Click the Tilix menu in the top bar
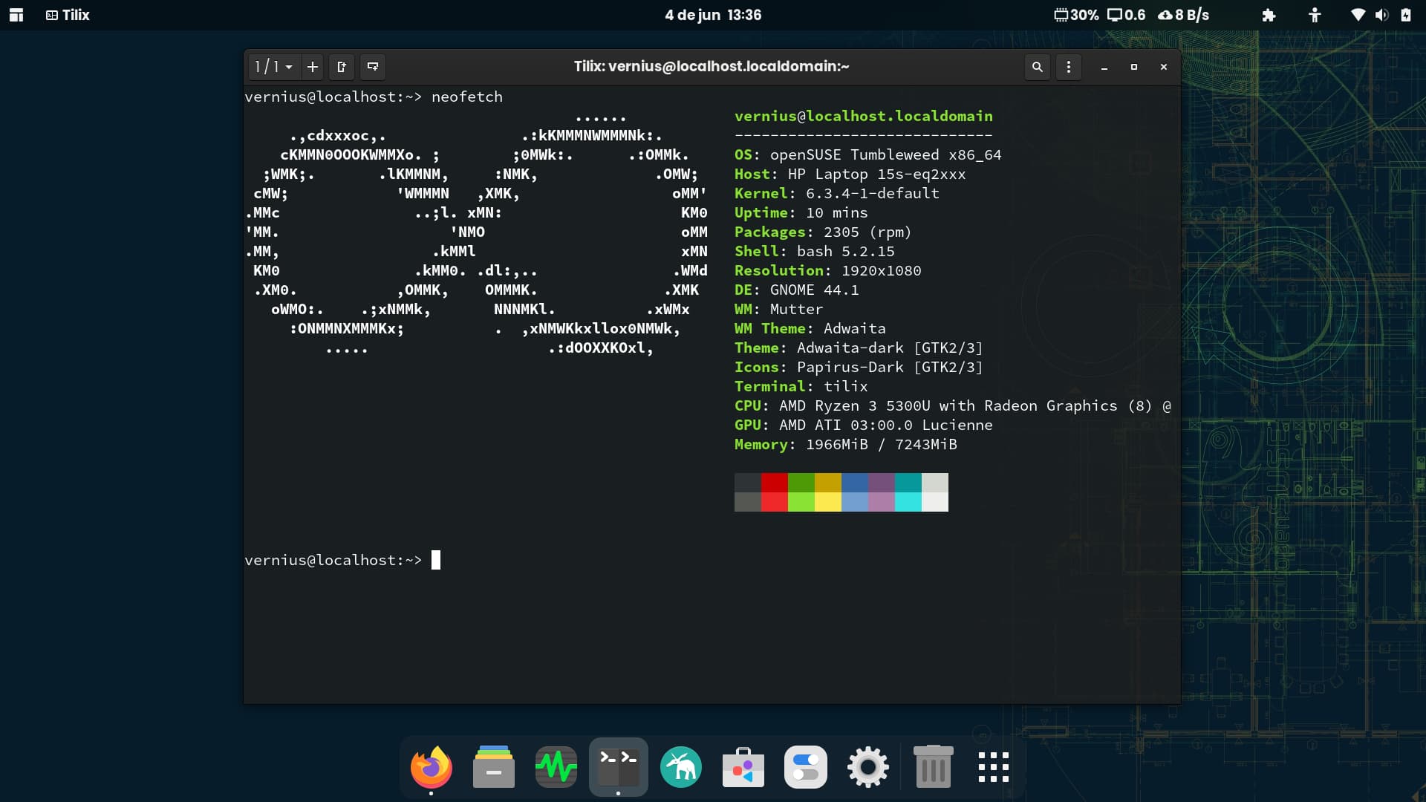Image resolution: width=1426 pixels, height=802 pixels. (70, 15)
